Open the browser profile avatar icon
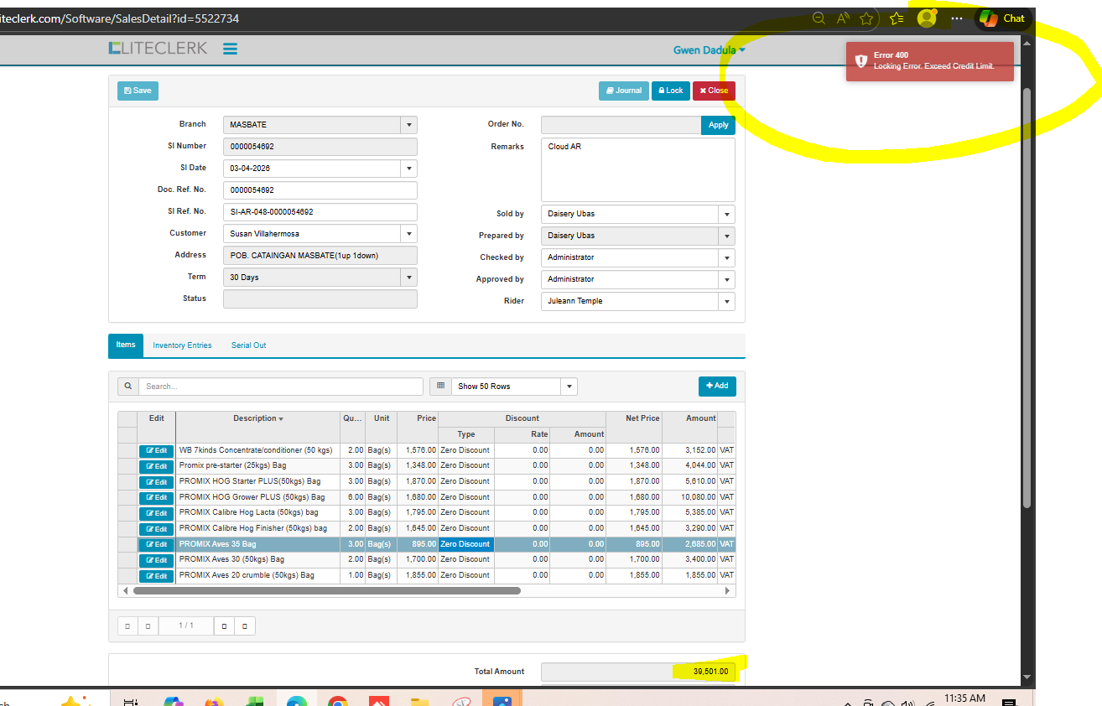This screenshot has width=1102, height=706. (x=926, y=18)
